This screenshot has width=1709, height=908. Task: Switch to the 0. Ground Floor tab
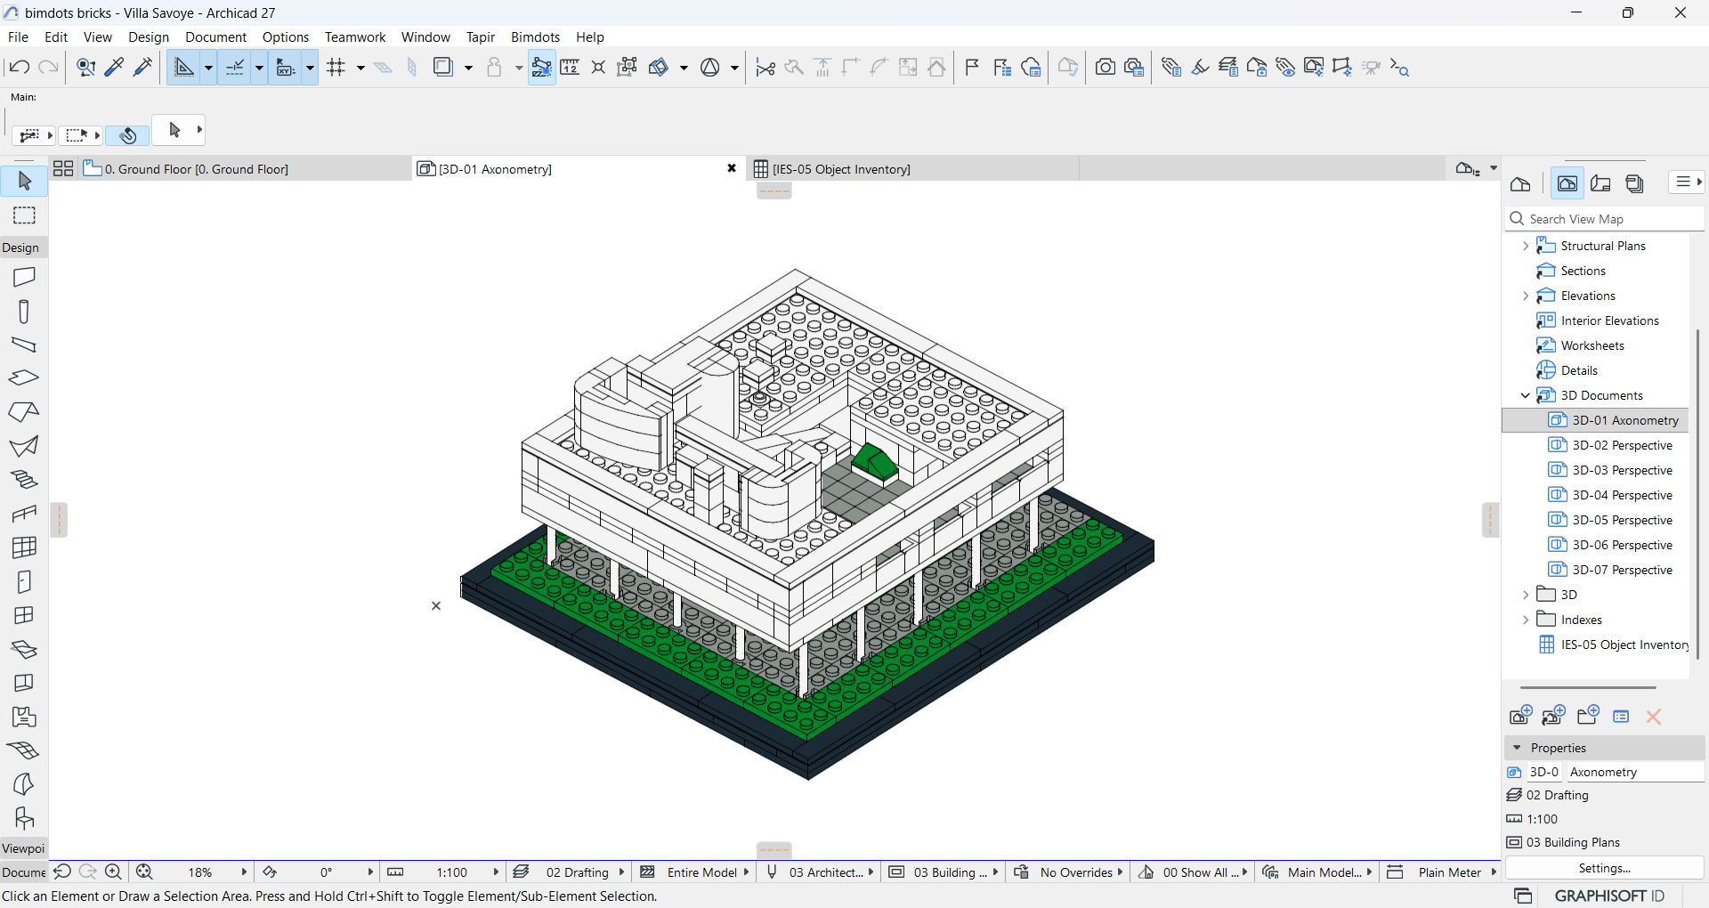tap(196, 168)
